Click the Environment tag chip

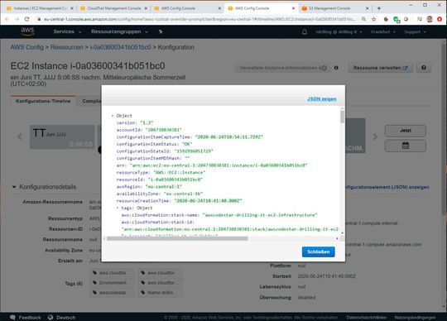(x=112, y=283)
